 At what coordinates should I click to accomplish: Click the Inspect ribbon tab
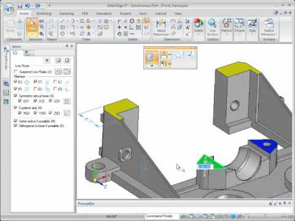coord(125,14)
